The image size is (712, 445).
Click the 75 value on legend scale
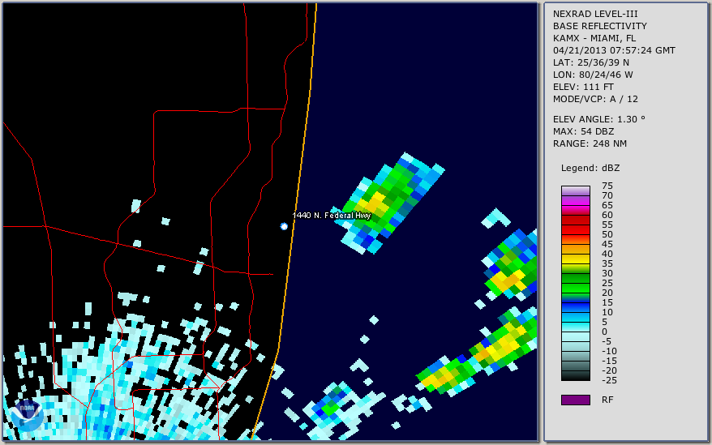coord(607,186)
